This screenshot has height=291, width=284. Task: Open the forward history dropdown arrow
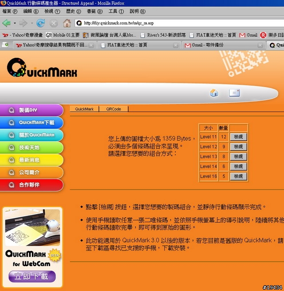pos(32,23)
